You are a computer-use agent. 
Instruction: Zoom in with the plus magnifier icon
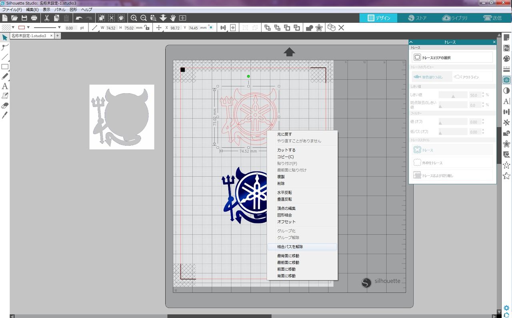click(x=134, y=18)
